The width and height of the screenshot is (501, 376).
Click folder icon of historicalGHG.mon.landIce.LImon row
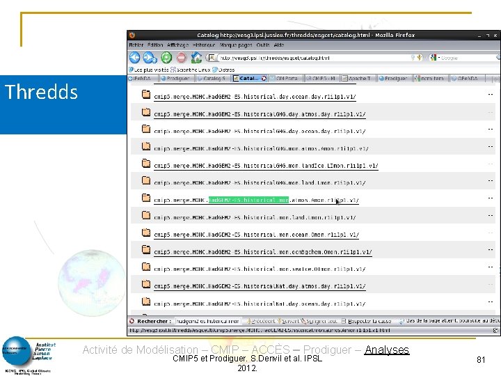coord(146,164)
